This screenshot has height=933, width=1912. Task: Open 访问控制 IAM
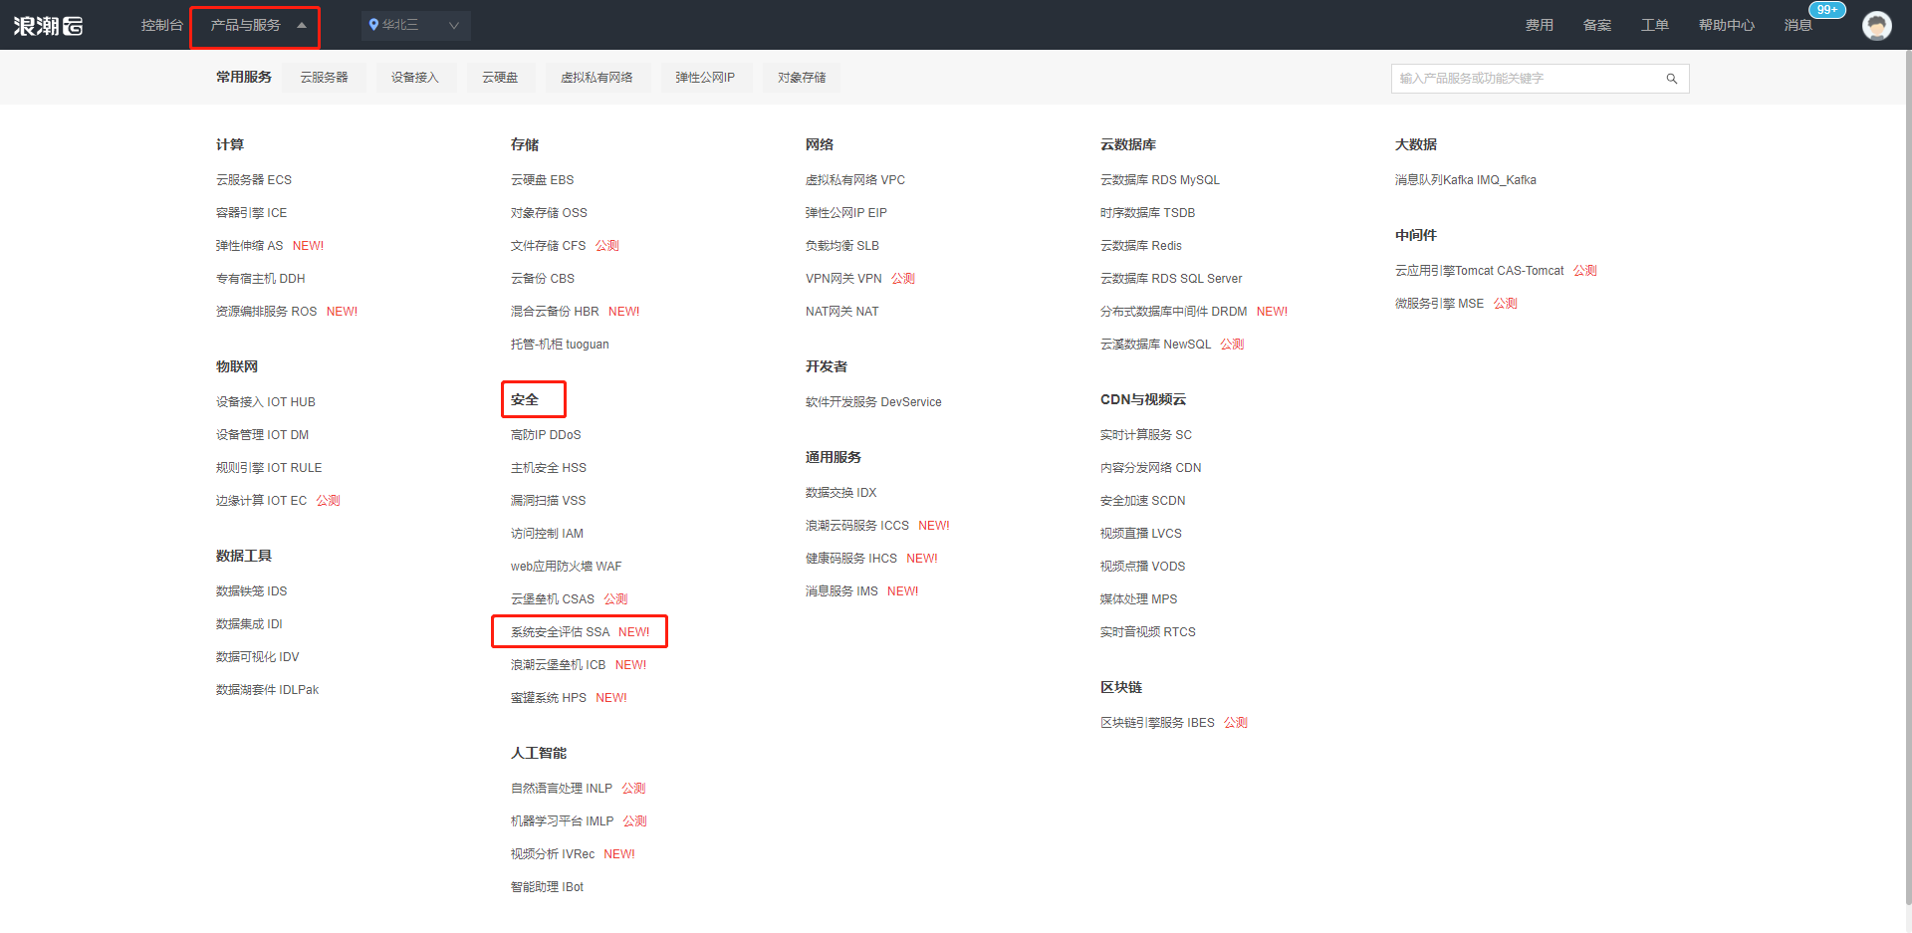tap(547, 534)
